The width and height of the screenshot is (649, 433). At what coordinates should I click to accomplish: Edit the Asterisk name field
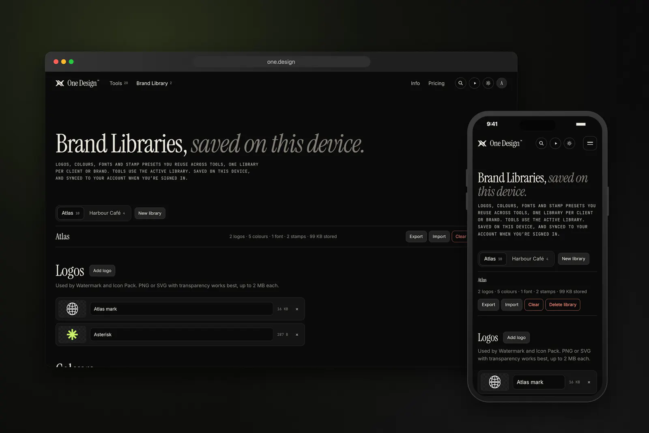181,334
